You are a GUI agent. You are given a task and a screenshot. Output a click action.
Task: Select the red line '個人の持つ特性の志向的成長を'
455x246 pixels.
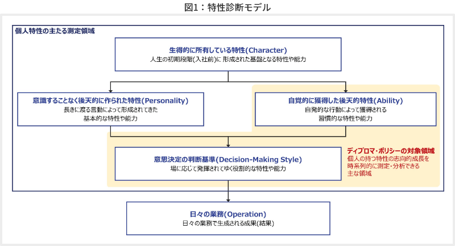[x=388, y=159]
